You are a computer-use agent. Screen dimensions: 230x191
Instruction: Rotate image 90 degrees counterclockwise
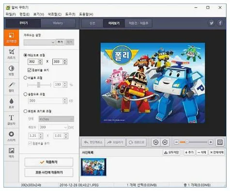[156, 142]
